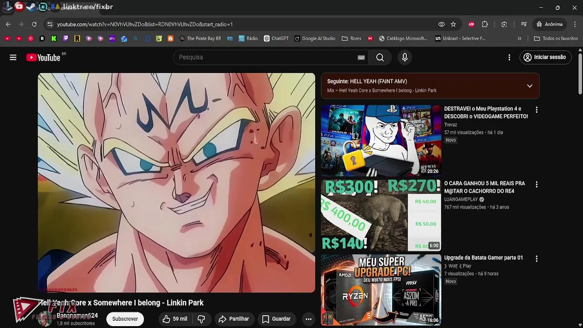This screenshot has width=583, height=328.
Task: Reload the page in browser
Action: pos(34,24)
